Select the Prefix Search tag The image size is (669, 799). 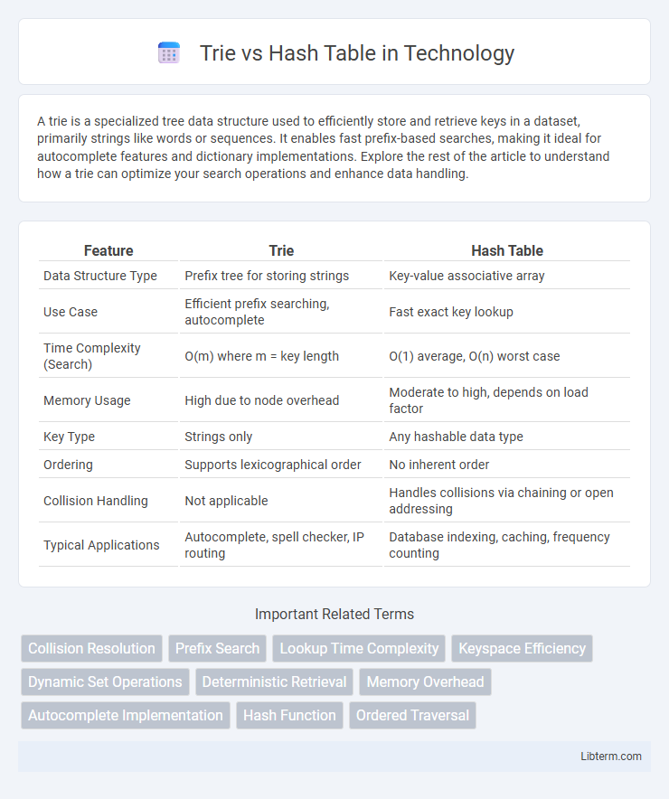click(218, 648)
